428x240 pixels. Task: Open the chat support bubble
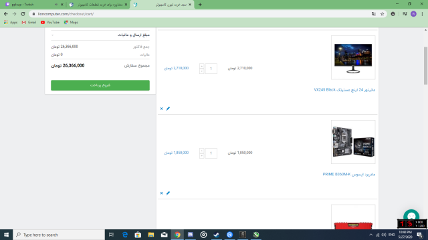click(411, 217)
